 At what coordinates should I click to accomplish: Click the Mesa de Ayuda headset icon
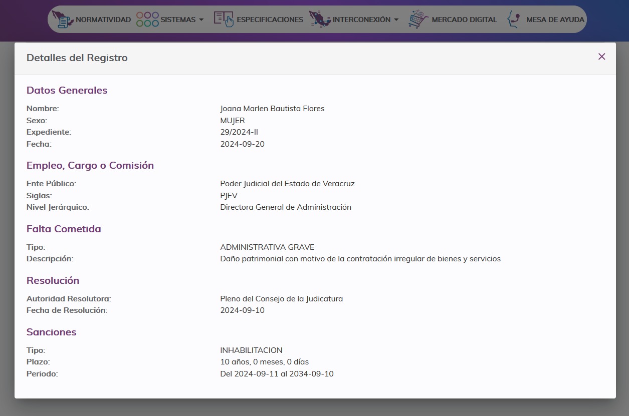513,20
